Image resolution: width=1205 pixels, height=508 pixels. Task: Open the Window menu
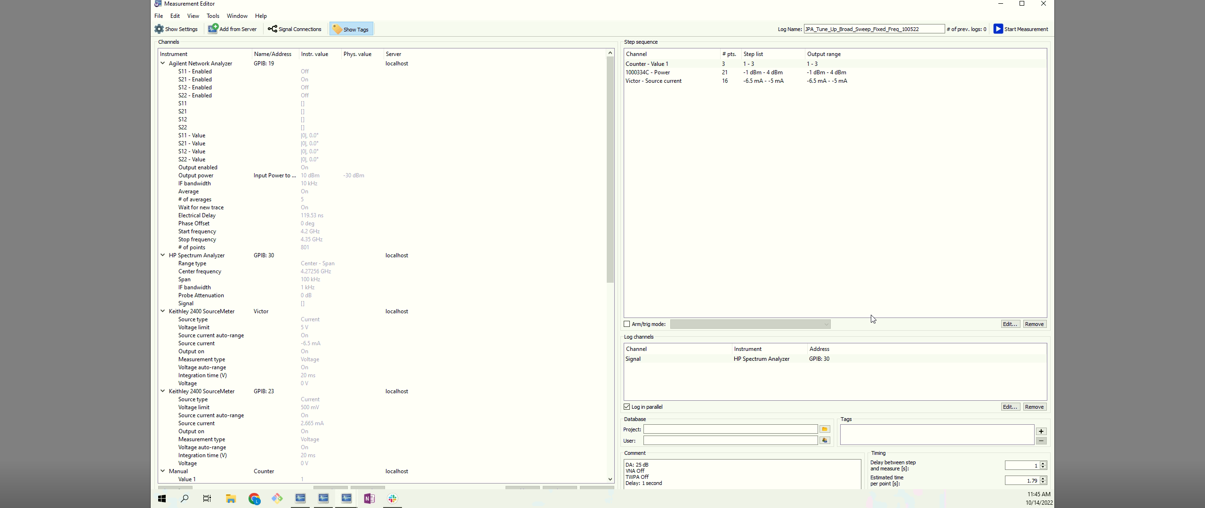237,16
